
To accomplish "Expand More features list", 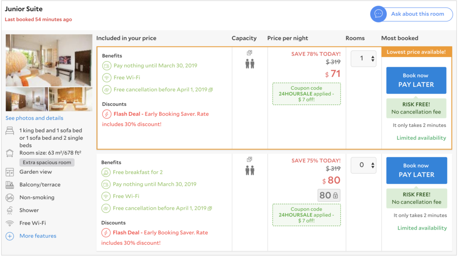I will point(38,236).
